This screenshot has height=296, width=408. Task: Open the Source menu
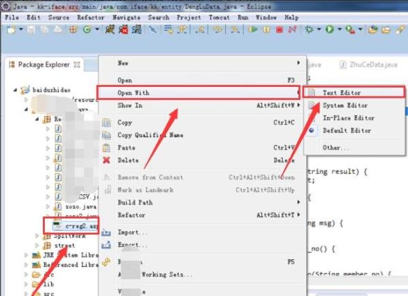coord(58,18)
